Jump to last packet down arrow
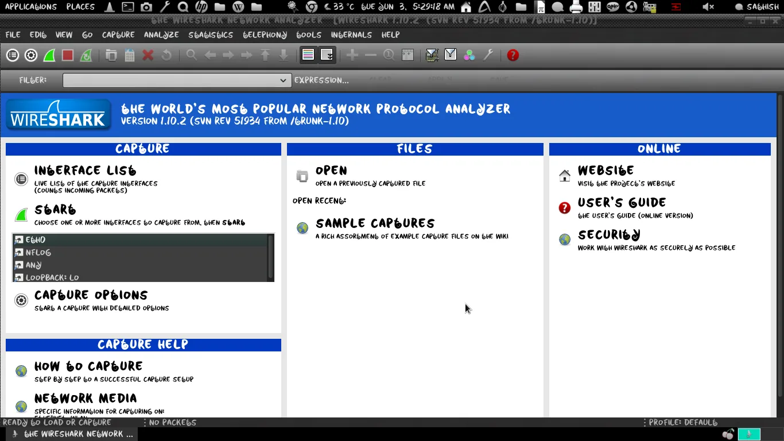Screen dimensions: 784x441 284,55
